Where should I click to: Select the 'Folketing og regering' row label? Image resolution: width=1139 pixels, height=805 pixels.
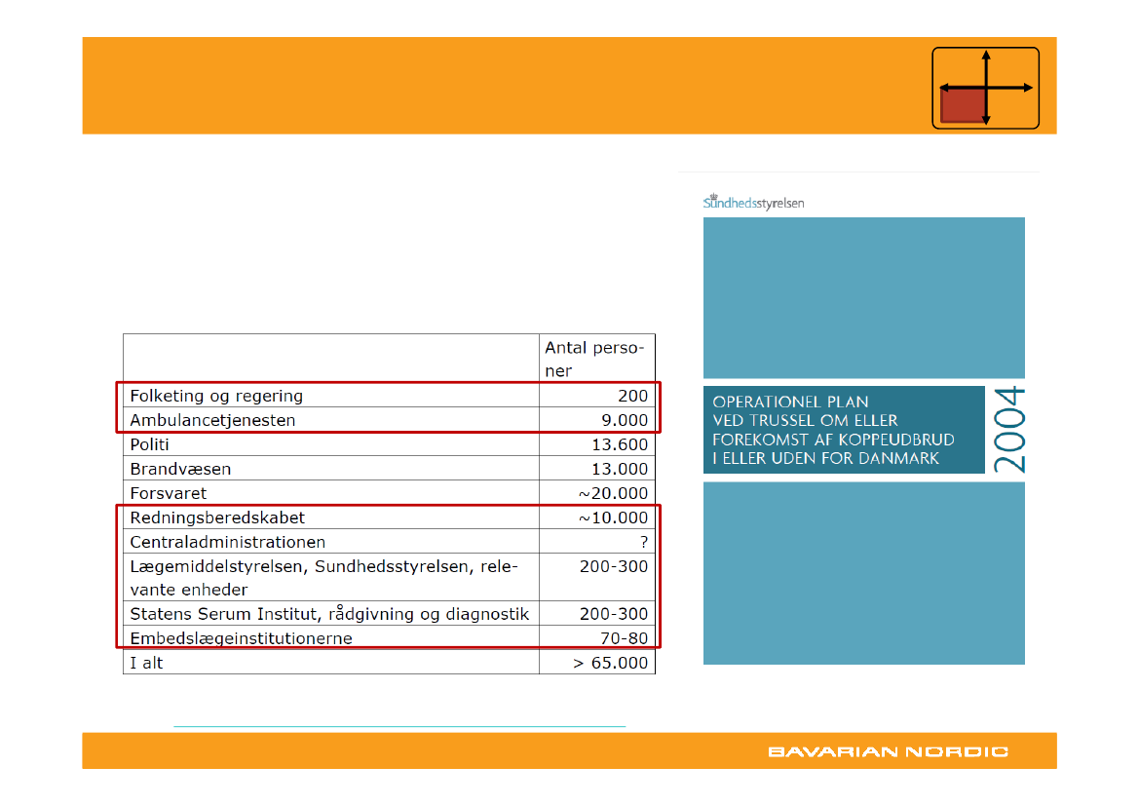[x=216, y=396]
